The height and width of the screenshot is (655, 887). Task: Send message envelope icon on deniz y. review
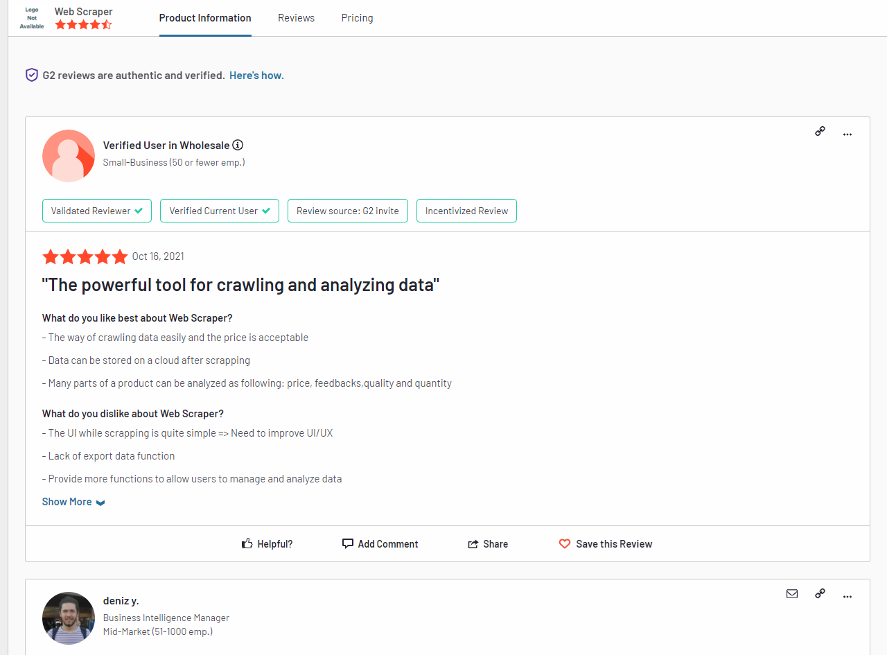click(x=792, y=593)
